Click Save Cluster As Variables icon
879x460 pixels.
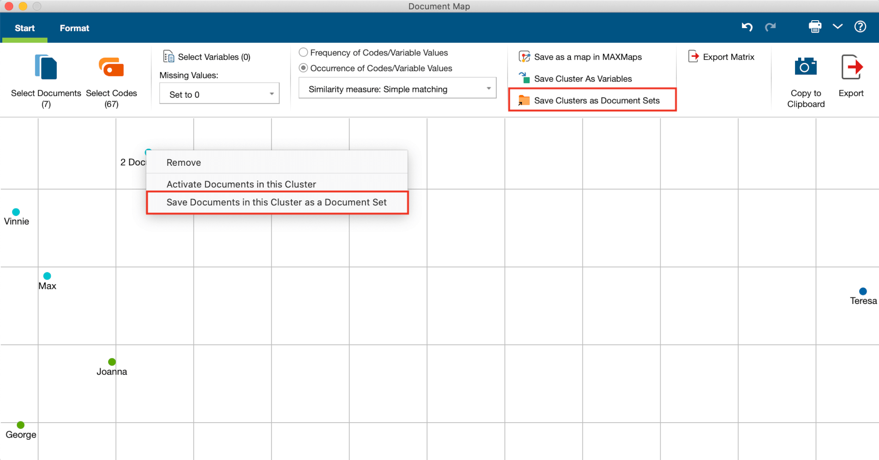pyautogui.click(x=524, y=78)
